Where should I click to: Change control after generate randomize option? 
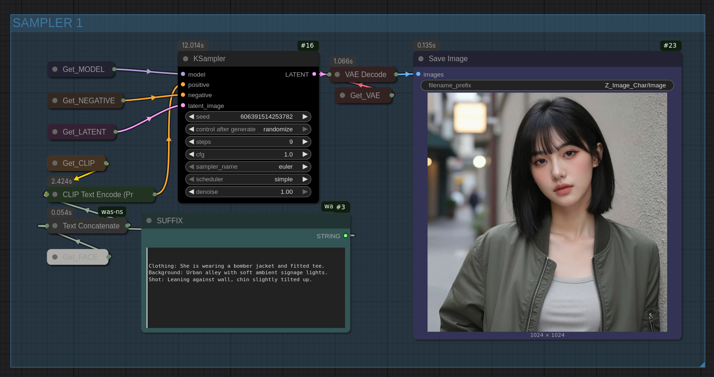point(248,129)
